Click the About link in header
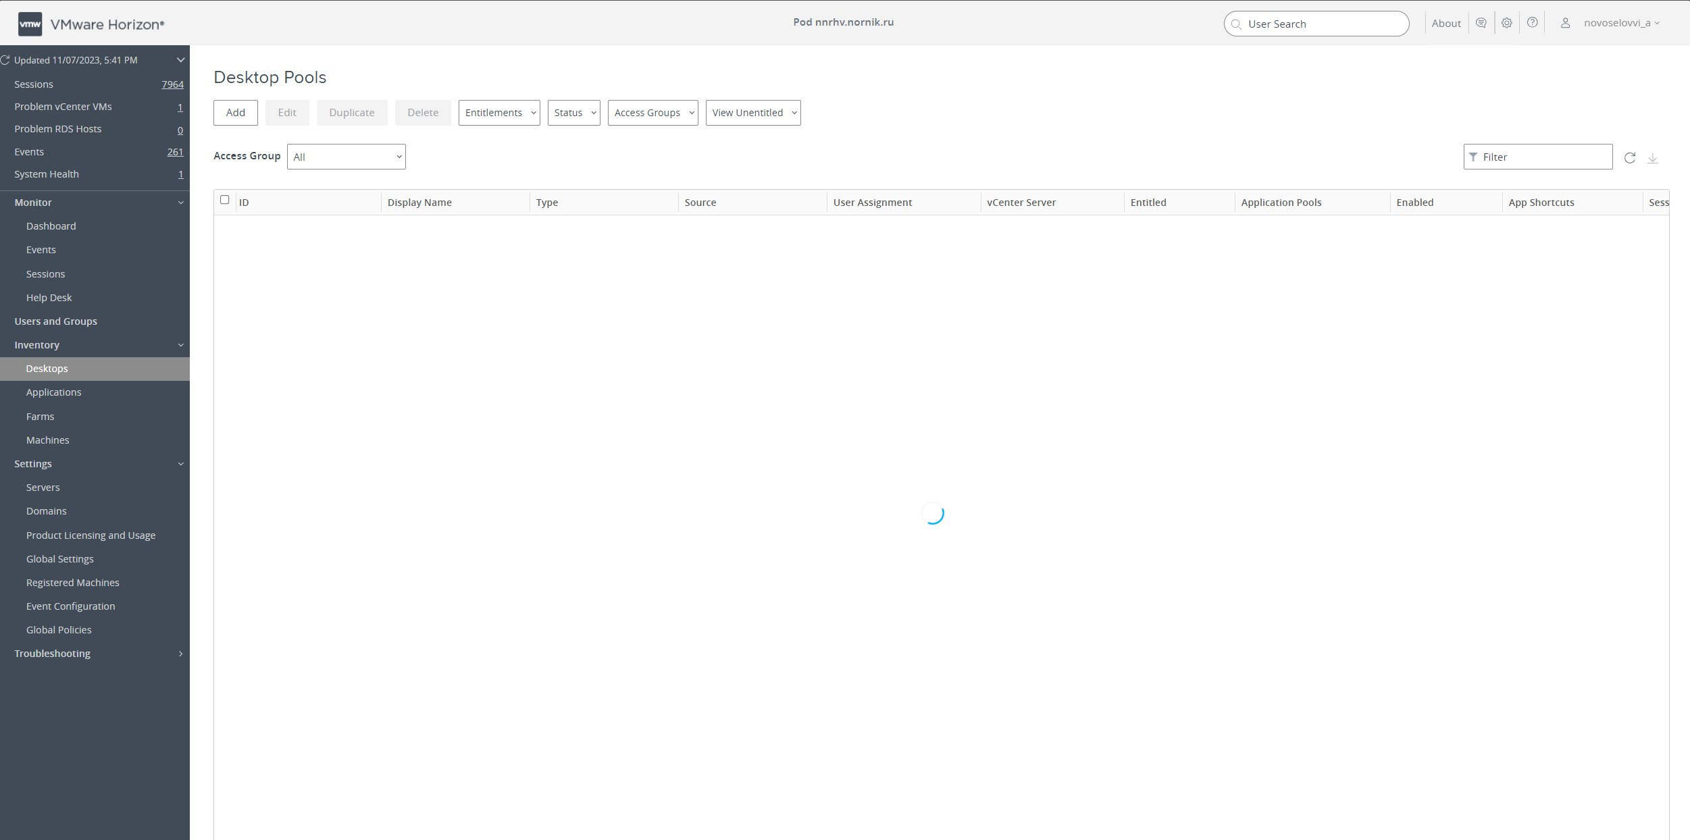The image size is (1690, 840). (x=1445, y=24)
